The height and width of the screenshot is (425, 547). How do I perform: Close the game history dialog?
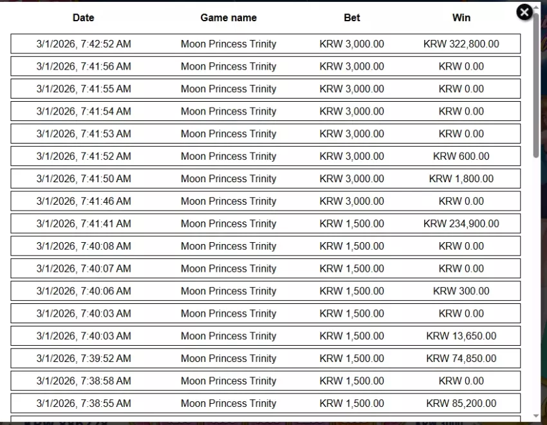[x=524, y=13]
